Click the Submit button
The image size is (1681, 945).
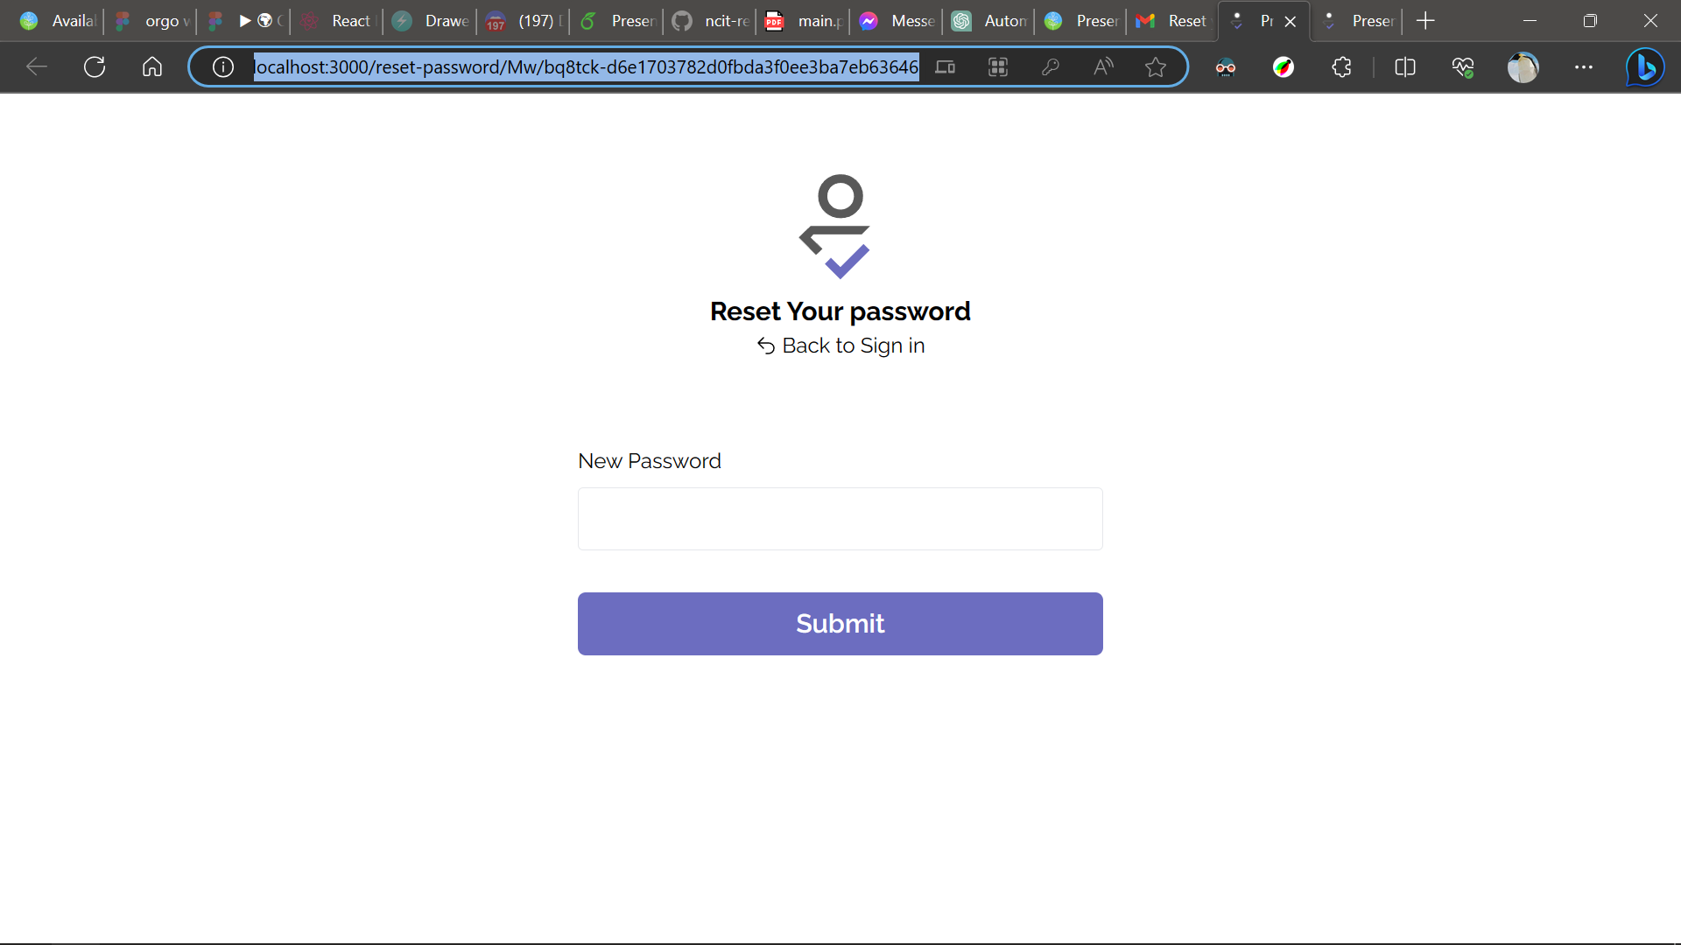tap(840, 623)
